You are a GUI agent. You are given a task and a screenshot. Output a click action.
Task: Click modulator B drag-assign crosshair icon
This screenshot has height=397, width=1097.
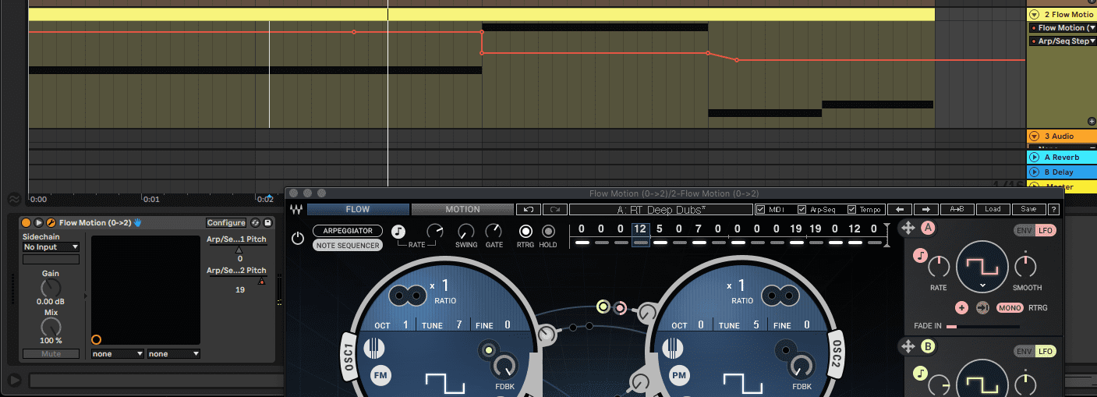pyautogui.click(x=908, y=346)
